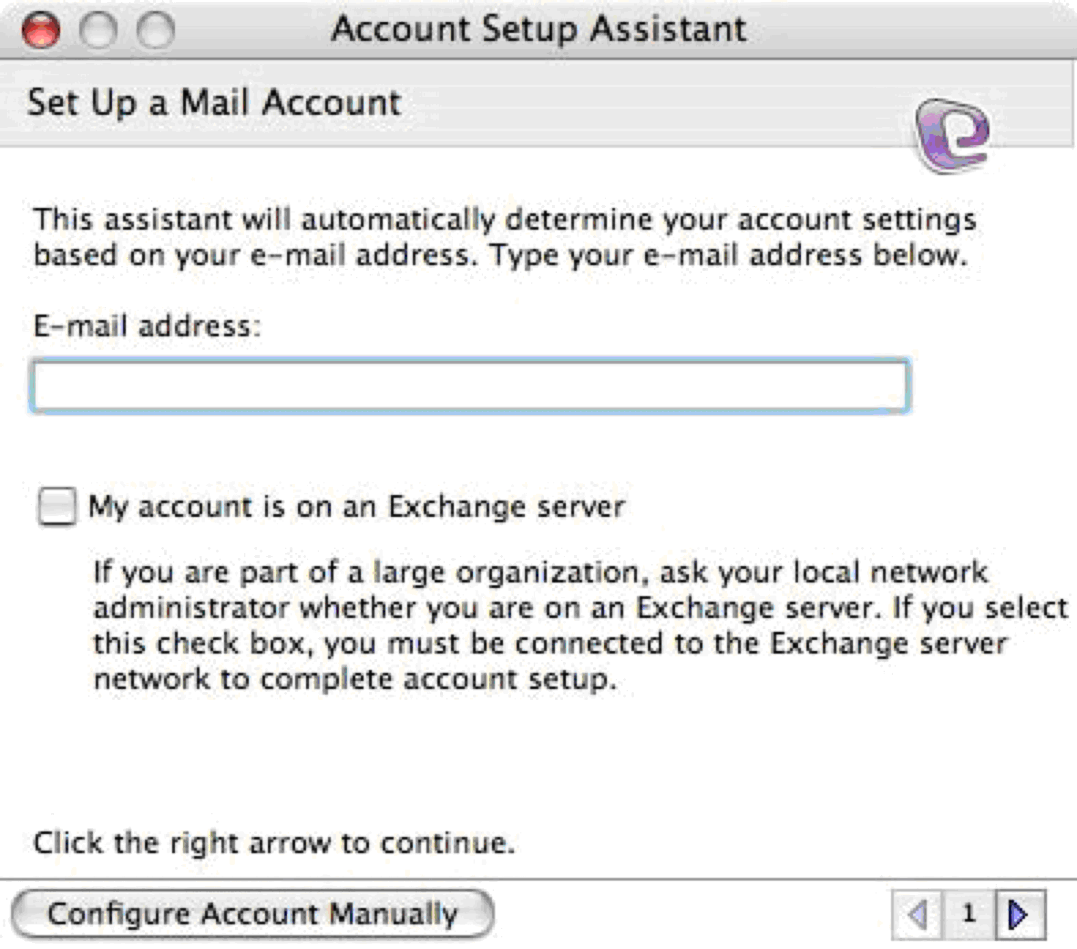Go to next step with right arrow
Screen dimensions: 1077x949
point(1019,914)
